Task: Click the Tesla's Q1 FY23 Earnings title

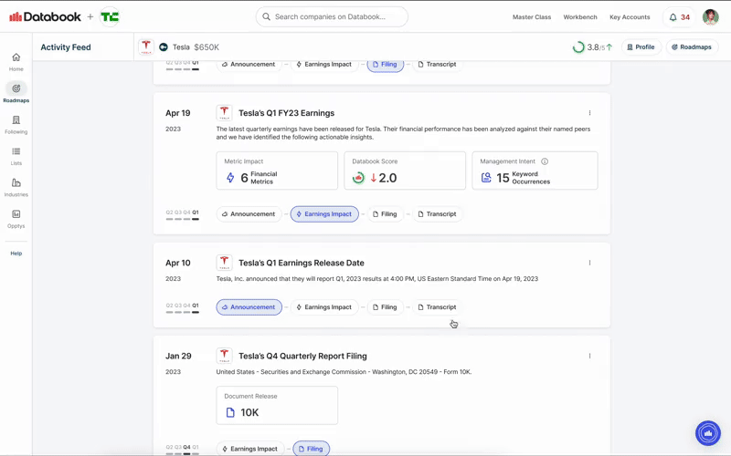Action: tap(286, 113)
